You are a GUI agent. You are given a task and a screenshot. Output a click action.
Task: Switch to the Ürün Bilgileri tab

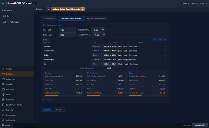point(49,18)
